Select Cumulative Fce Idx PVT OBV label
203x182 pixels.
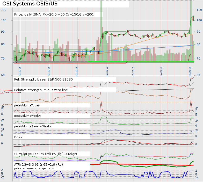tap(46, 154)
